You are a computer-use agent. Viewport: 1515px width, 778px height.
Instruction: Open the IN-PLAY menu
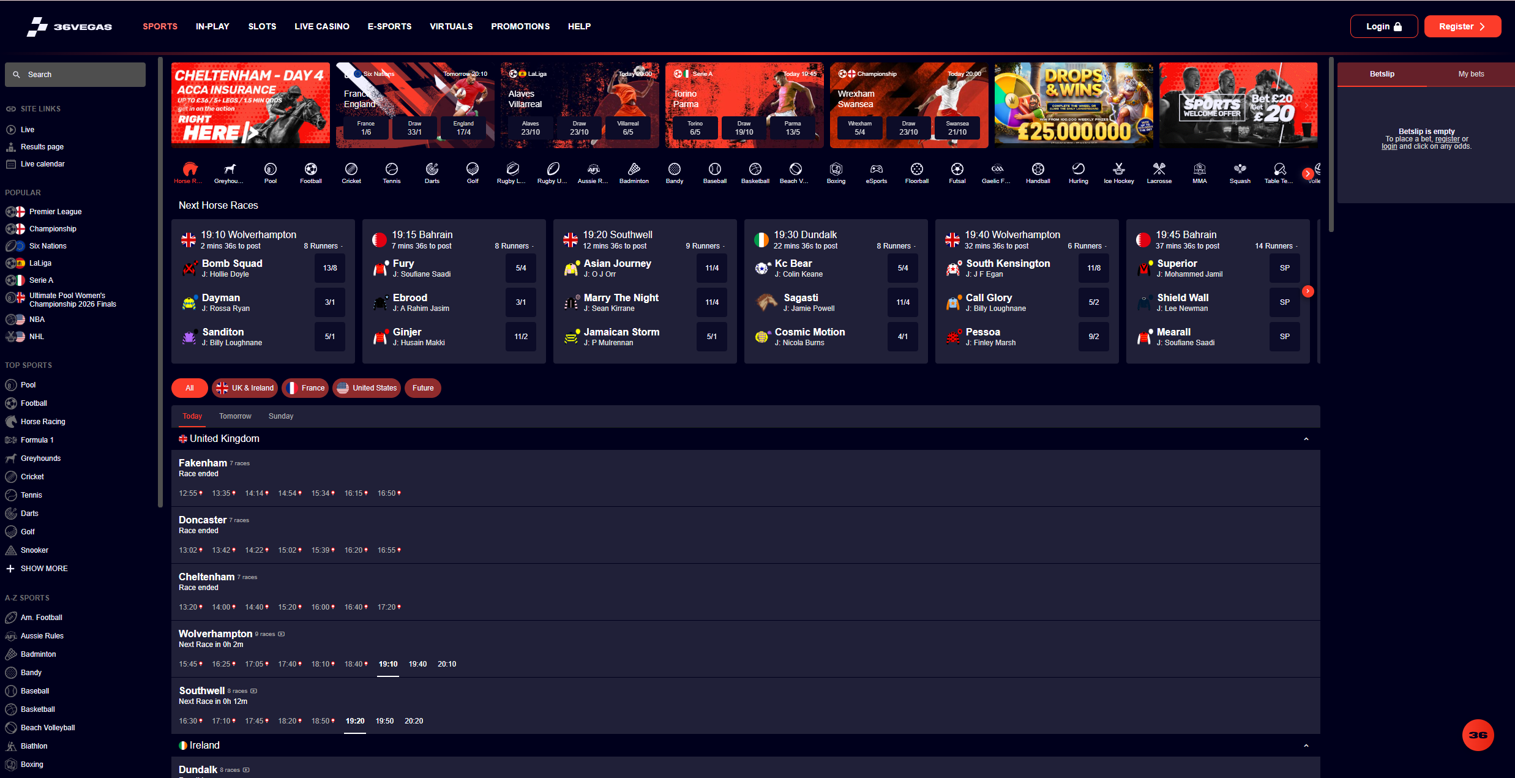212,26
